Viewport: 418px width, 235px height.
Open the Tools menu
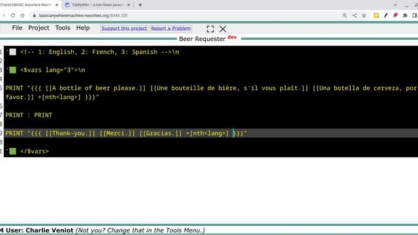(x=63, y=28)
